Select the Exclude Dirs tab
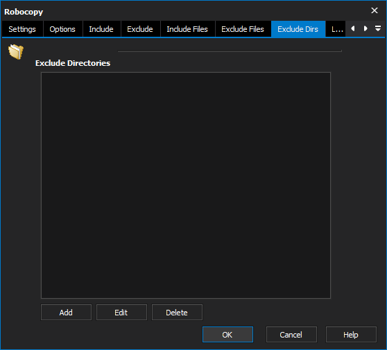 (298, 29)
